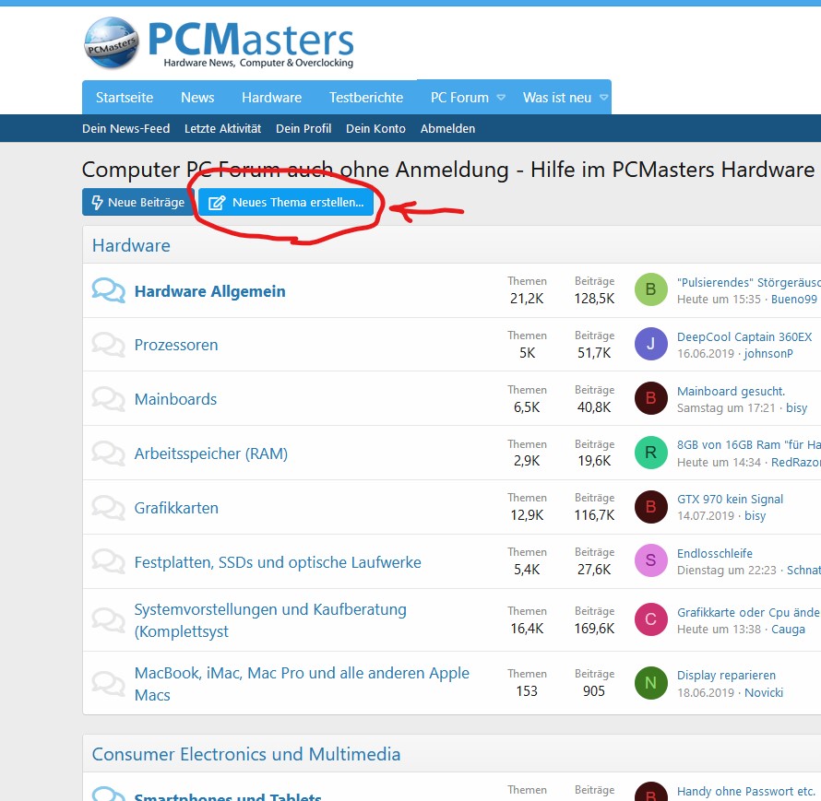Click Neues Thema erstellen button
821x801 pixels.
coord(286,202)
